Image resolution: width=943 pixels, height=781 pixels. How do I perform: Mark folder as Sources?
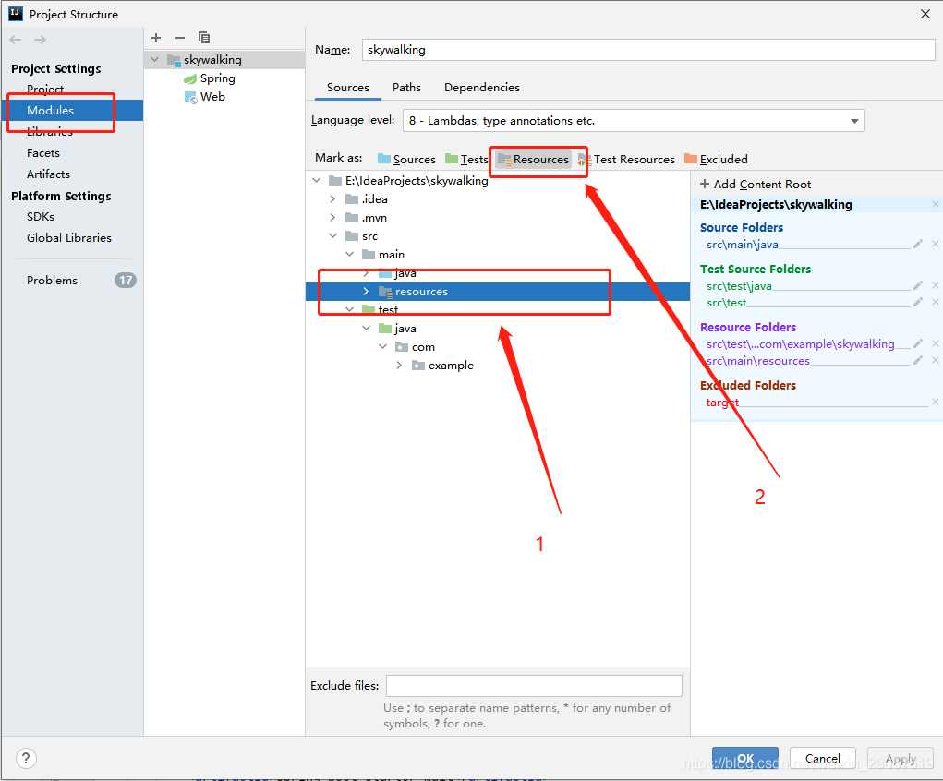click(x=406, y=160)
